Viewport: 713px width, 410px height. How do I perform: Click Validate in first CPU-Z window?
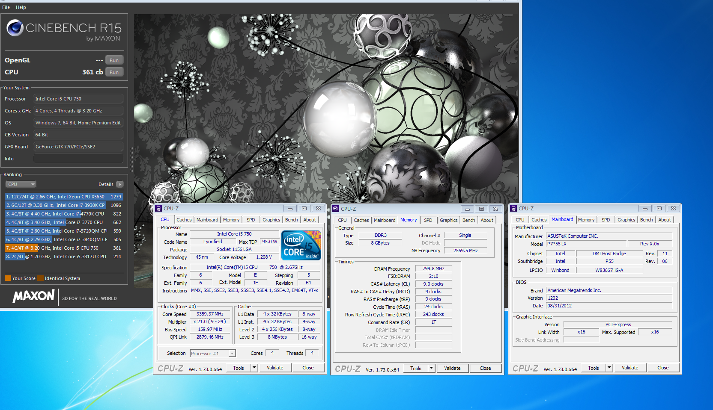[275, 368]
